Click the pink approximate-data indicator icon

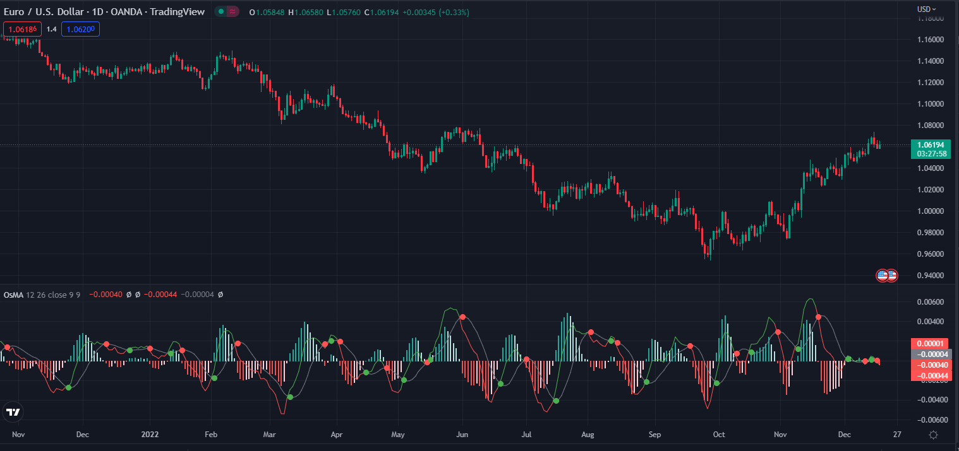232,12
